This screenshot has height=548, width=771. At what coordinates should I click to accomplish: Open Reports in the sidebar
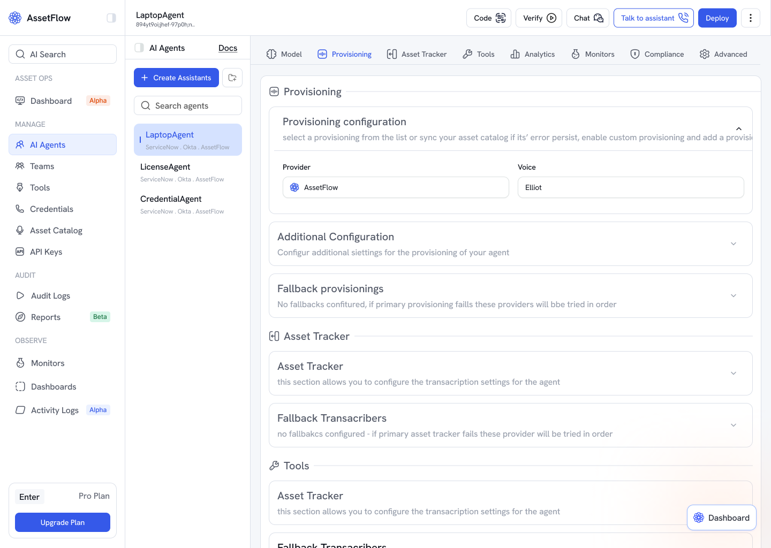pos(63,317)
